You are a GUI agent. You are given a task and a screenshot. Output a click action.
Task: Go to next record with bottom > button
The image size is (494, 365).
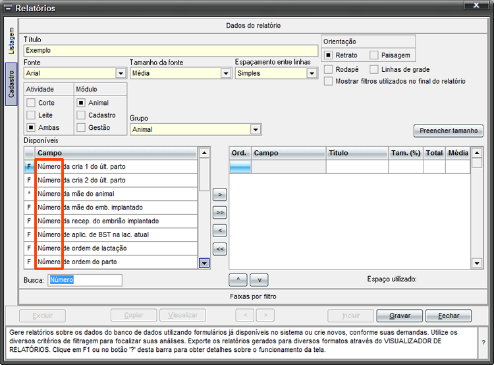tap(265, 315)
